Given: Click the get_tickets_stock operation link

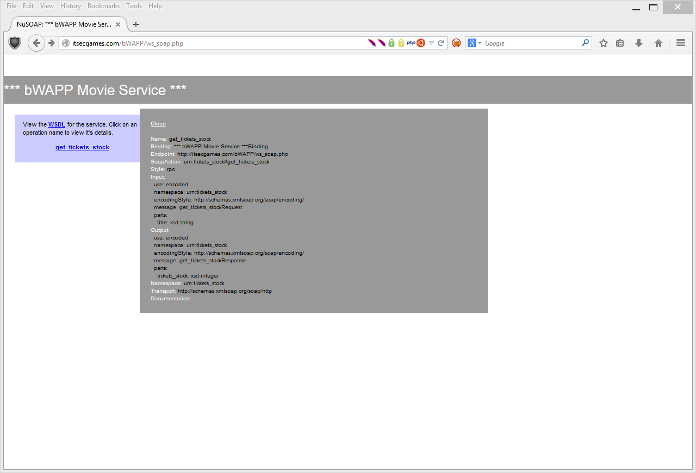Looking at the screenshot, I should pyautogui.click(x=82, y=147).
